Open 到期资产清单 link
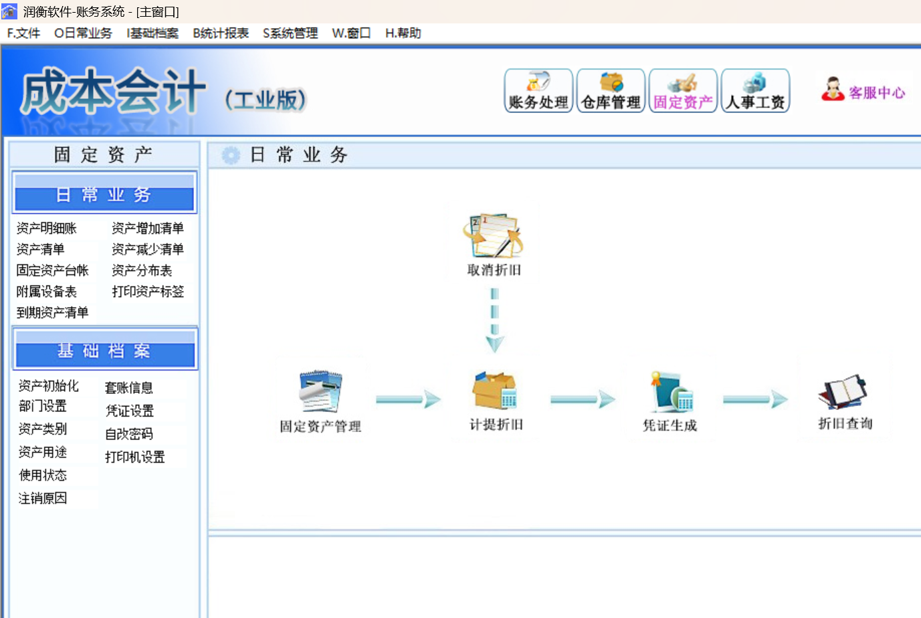This screenshot has height=618, width=921. (53, 312)
